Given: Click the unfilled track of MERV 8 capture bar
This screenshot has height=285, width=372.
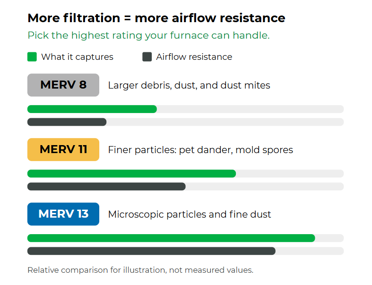Looking at the screenshot, I should [251, 109].
